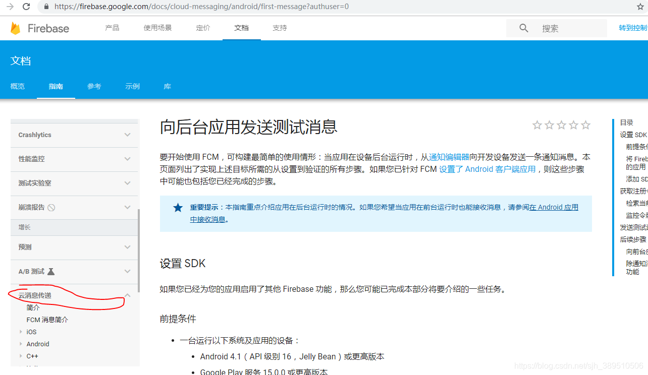Screen dimensions: 648x375
Task: Rate the page five stars
Action: 585,125
